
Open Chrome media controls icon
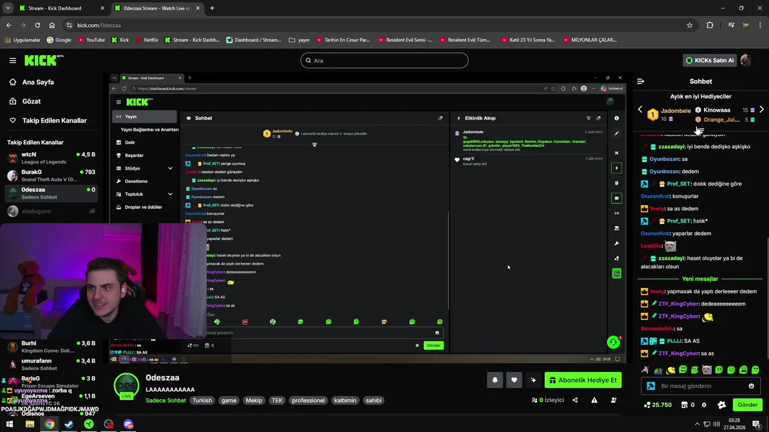[731, 25]
